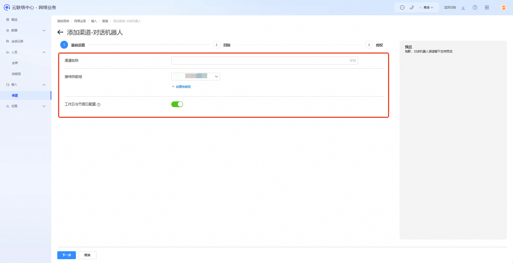Click the plus icon before 创建技能组
The height and width of the screenshot is (263, 513).
click(173, 87)
